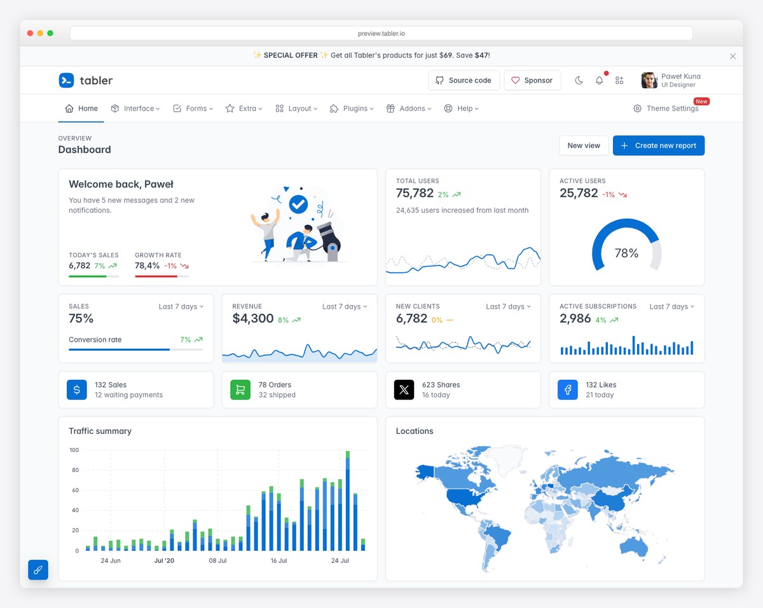Click the Create new report button
Viewport: 763px width, 608px height.
[659, 145]
